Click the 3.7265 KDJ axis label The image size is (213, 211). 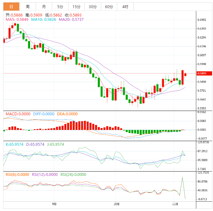coord(202,169)
